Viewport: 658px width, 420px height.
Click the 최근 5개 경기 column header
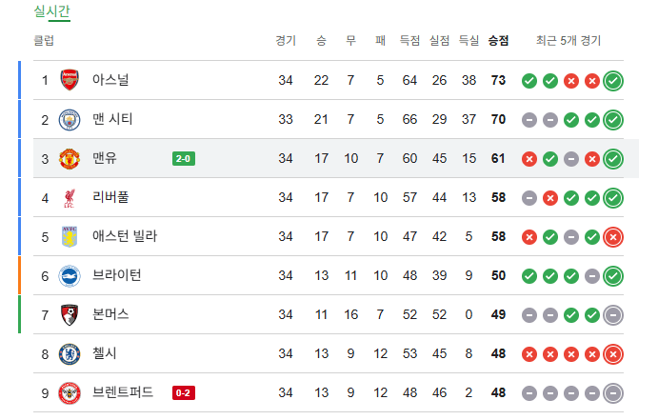tap(568, 41)
